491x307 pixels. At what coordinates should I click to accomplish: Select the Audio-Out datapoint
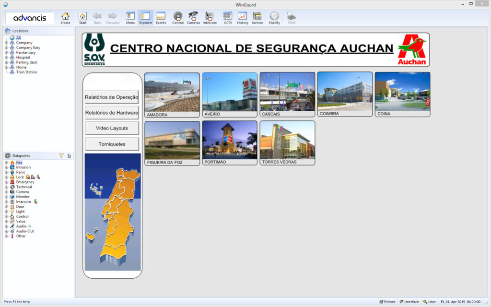click(25, 231)
